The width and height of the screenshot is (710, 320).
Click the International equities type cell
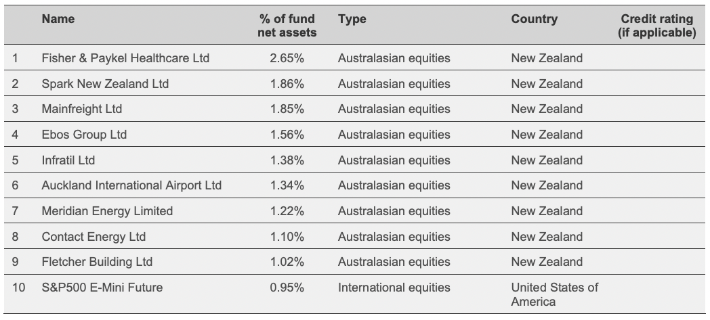click(x=394, y=288)
